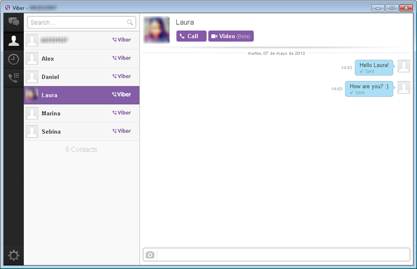This screenshot has width=417, height=269.
Task: Click the Viber badge next to Marina
Action: (x=122, y=112)
